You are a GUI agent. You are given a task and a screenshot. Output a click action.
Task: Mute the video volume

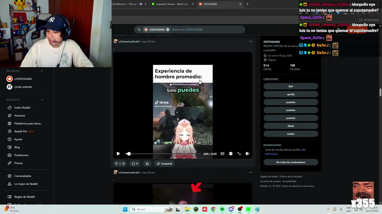(247, 154)
